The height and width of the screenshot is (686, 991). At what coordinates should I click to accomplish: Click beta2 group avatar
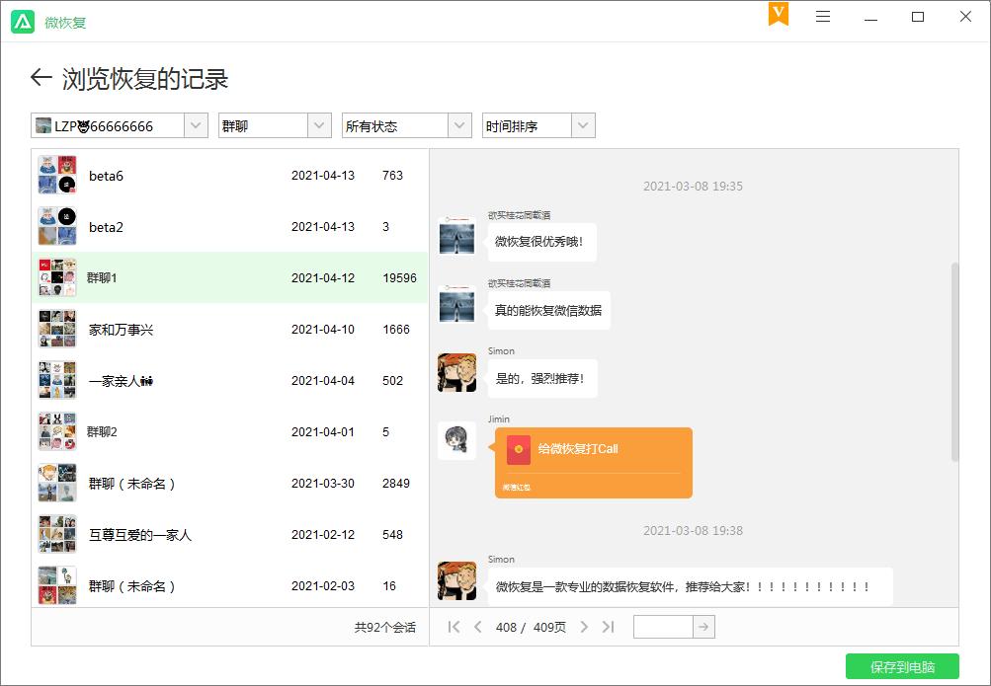[x=57, y=226]
